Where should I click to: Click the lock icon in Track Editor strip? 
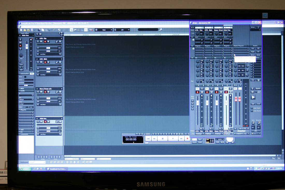click(x=20, y=48)
